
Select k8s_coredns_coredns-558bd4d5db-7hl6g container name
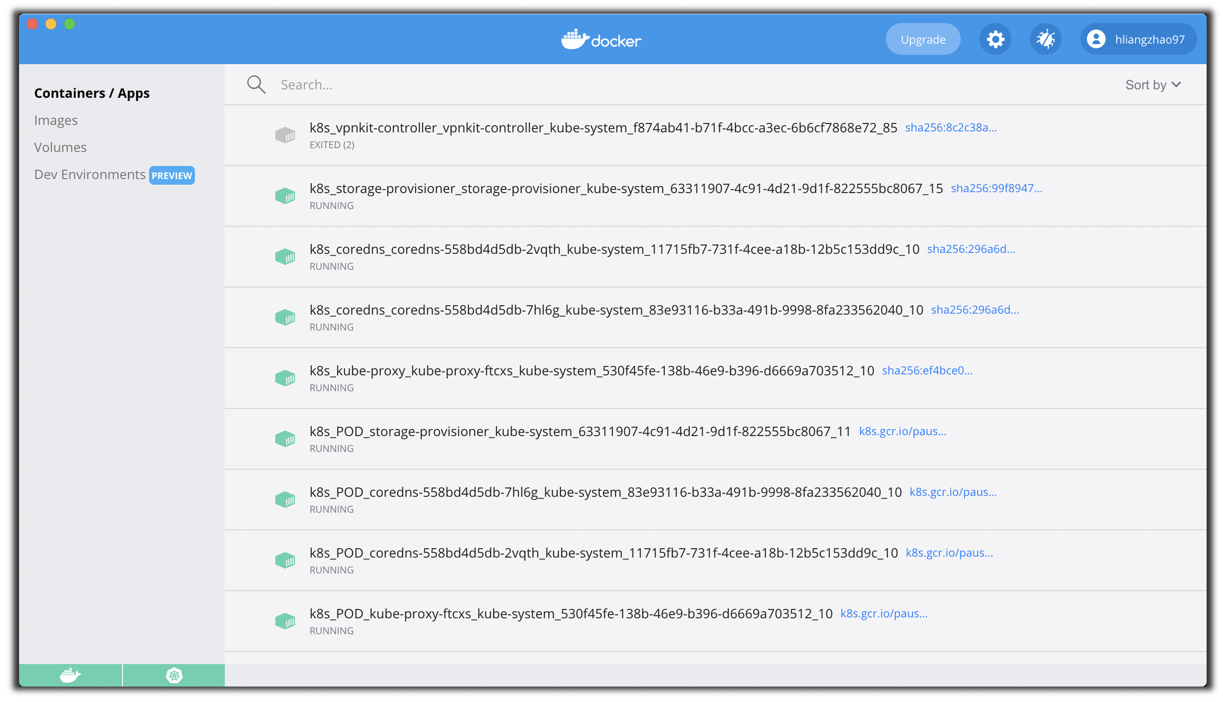[616, 310]
